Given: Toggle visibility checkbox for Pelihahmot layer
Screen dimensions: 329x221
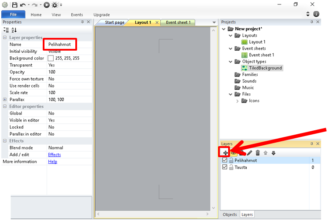Looking at the screenshot, I should (x=225, y=161).
